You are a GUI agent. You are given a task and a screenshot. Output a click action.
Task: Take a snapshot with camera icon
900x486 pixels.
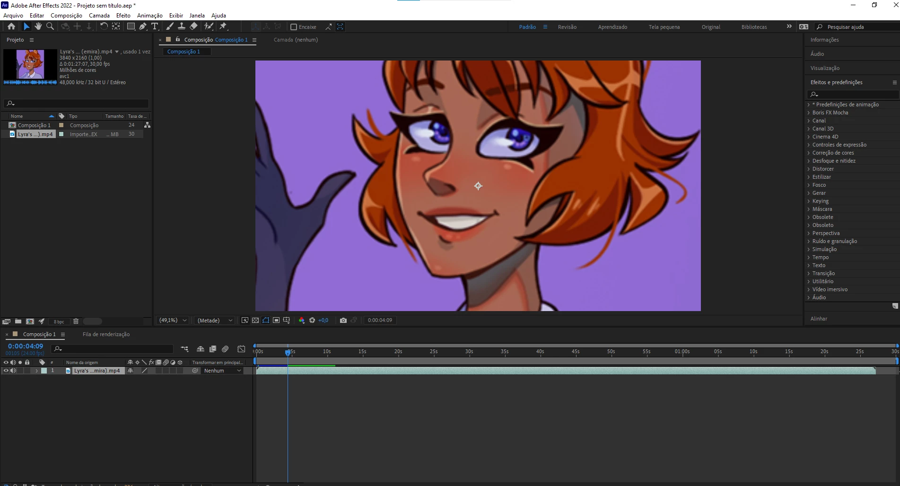click(x=343, y=321)
